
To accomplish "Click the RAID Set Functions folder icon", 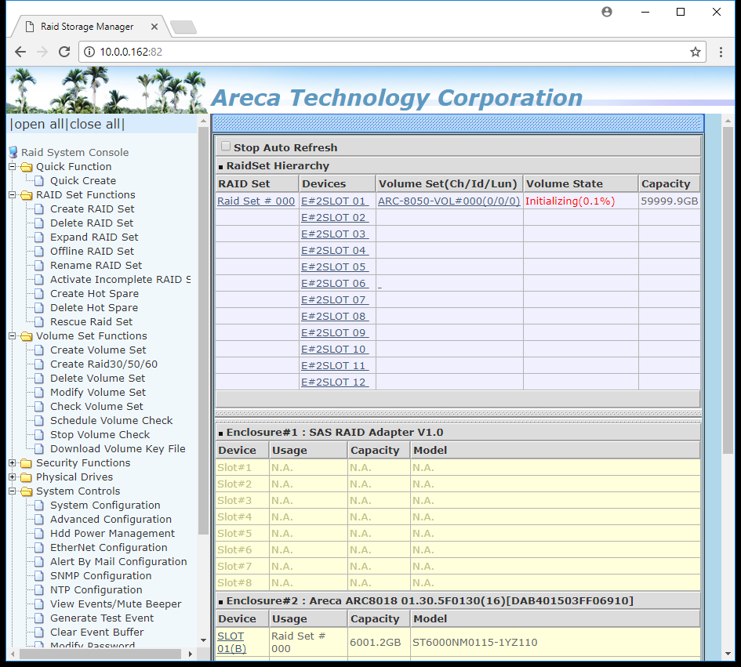I will point(27,195).
